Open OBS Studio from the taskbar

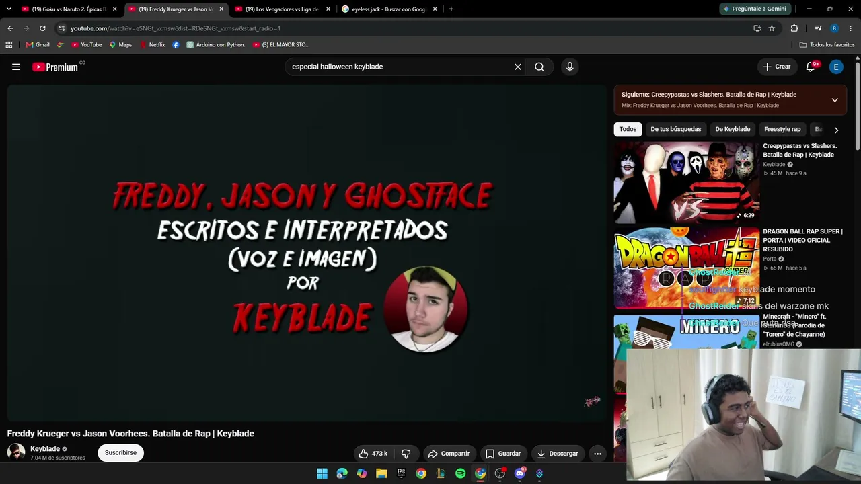coord(500,473)
